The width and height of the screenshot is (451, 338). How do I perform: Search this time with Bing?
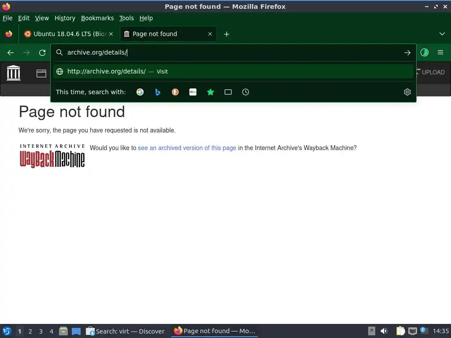coord(158,92)
